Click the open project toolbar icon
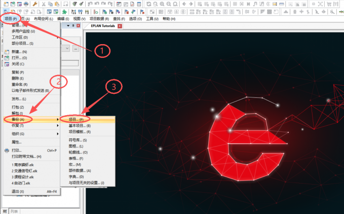Screen dimensions: 344x214 coord(13,4)
